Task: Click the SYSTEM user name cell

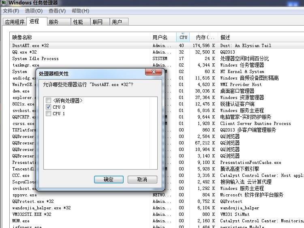Action: (x=160, y=58)
